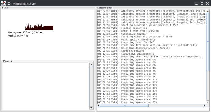Click the log's vertical scrollbar down arrow
Viewport: 211px width, 112px height.
[208, 102]
